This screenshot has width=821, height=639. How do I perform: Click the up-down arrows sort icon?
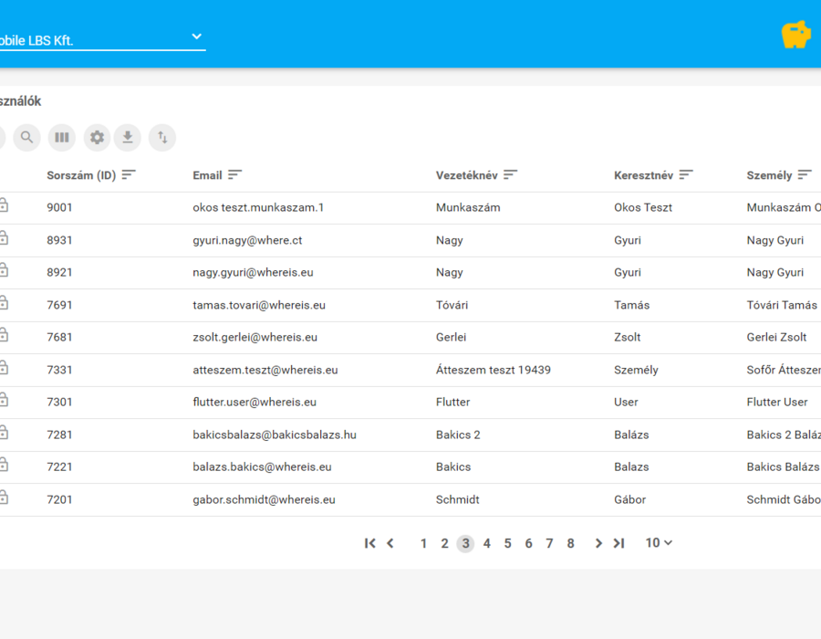coord(162,138)
